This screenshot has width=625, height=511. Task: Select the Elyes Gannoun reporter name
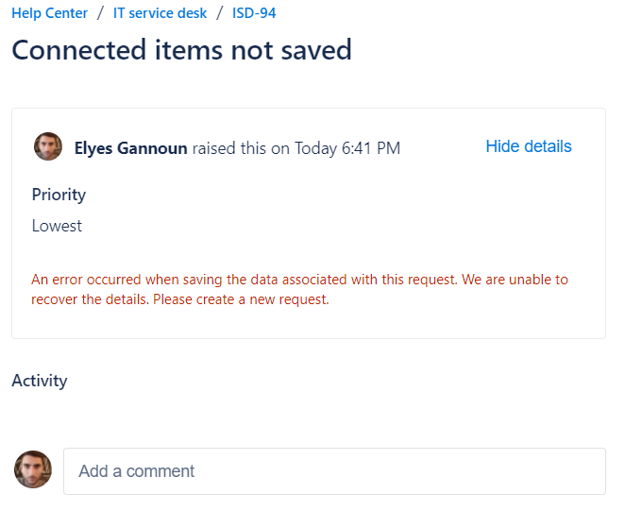pyautogui.click(x=130, y=148)
